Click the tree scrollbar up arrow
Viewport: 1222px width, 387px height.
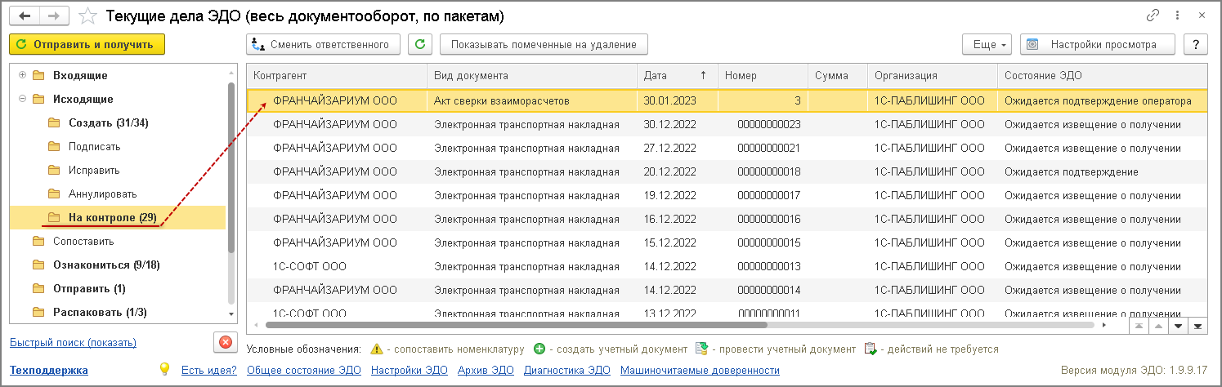[231, 71]
